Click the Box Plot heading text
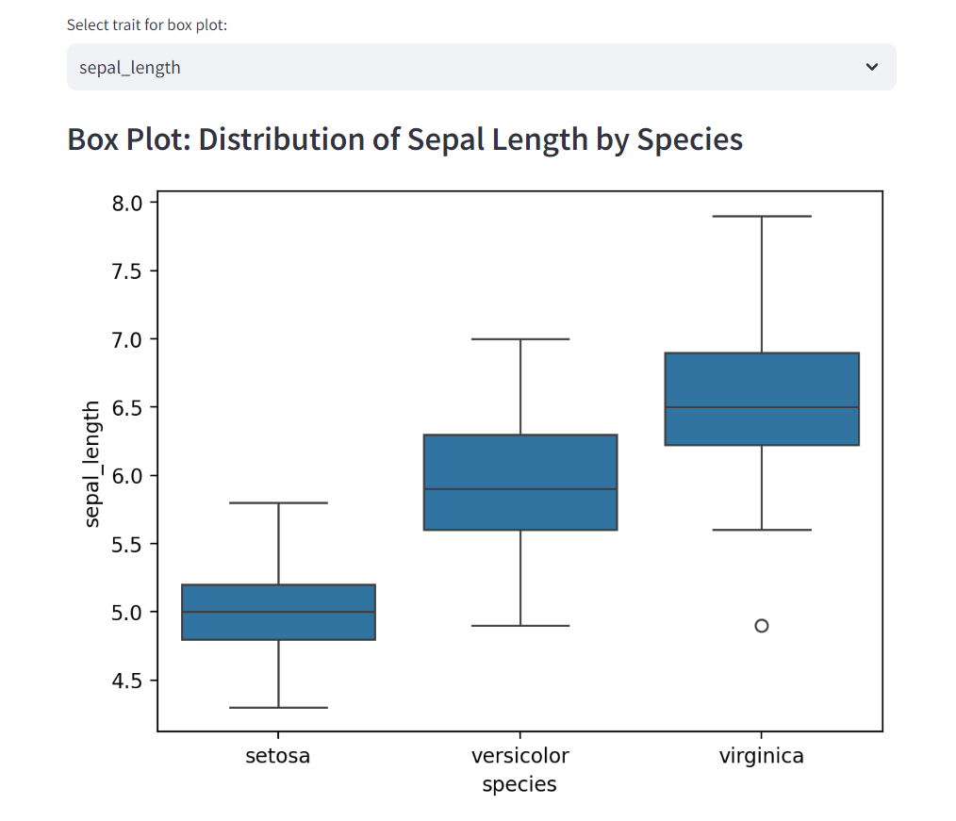This screenshot has height=821, width=956. click(404, 140)
